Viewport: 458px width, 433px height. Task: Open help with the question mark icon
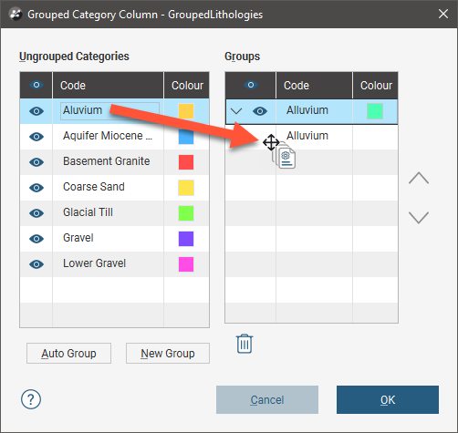(x=31, y=399)
